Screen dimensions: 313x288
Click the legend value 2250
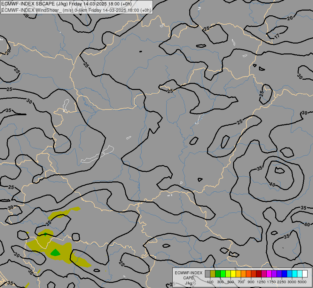[x=282, y=282]
